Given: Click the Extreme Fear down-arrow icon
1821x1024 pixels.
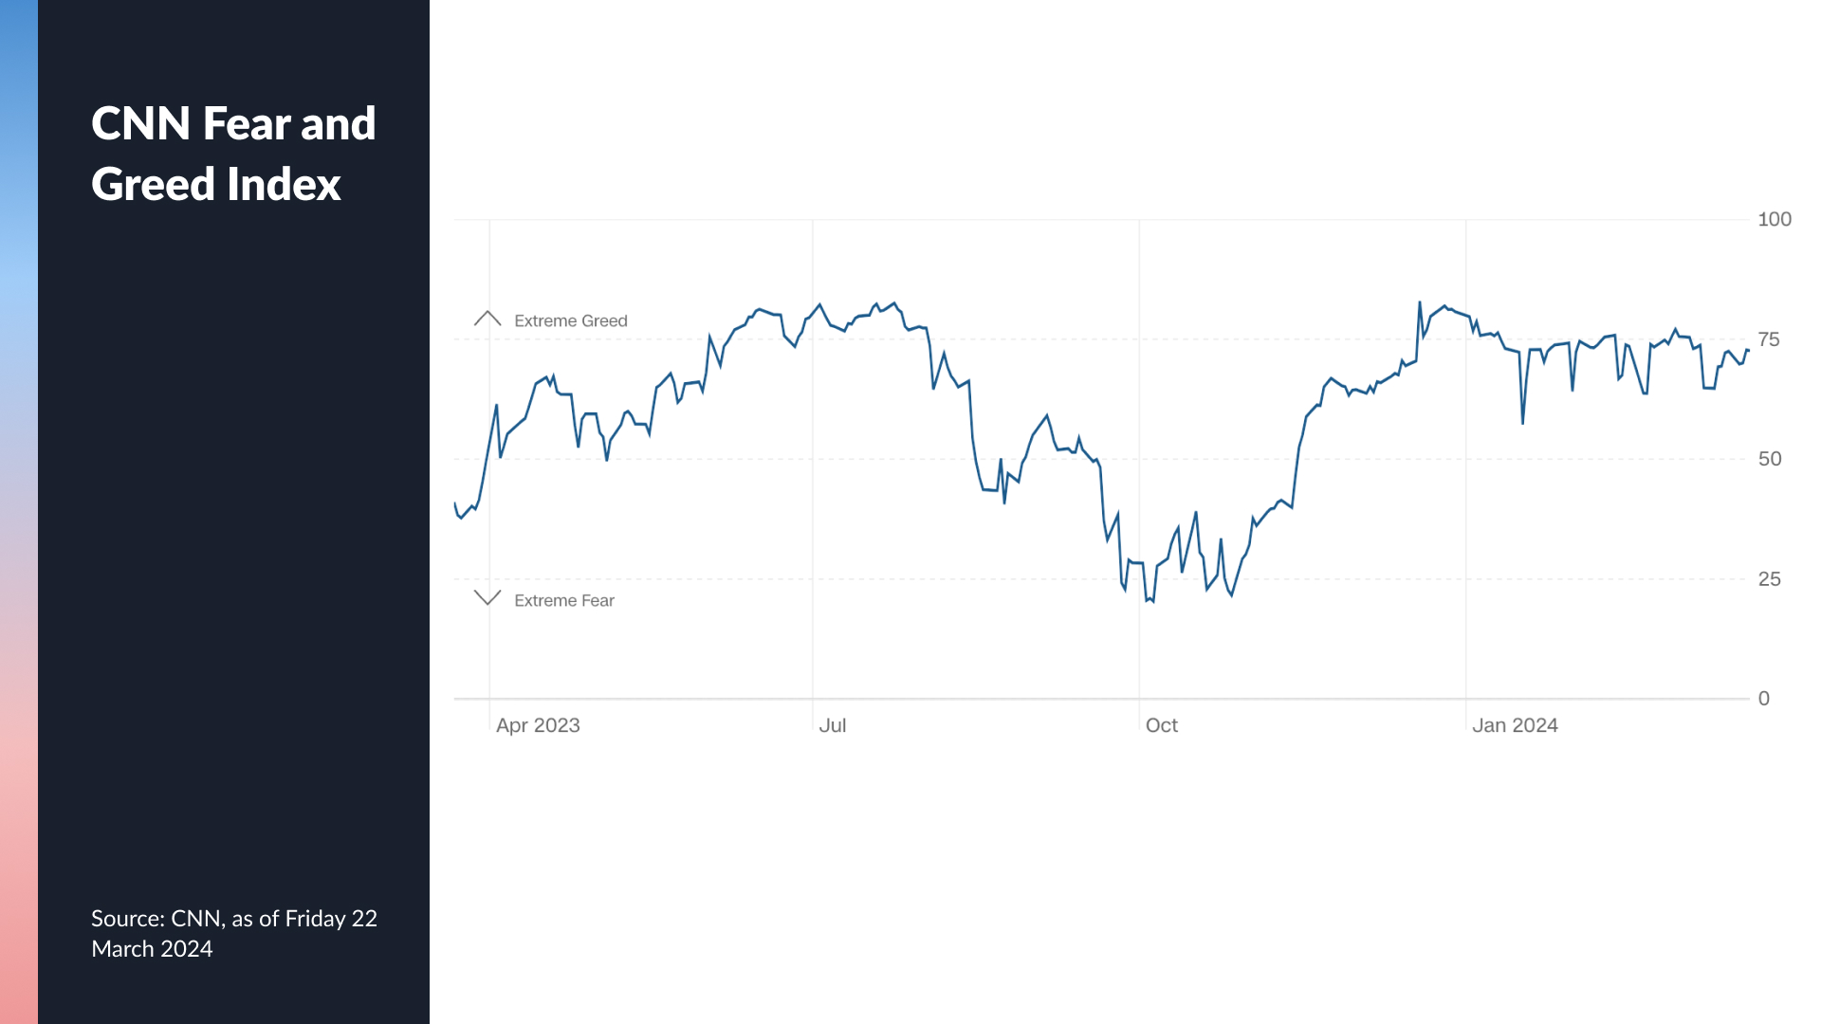Looking at the screenshot, I should pyautogui.click(x=487, y=597).
